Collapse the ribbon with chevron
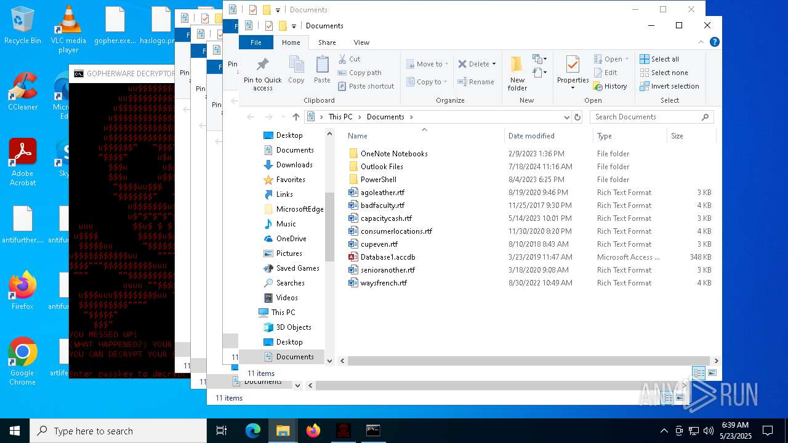The image size is (788, 443). point(701,42)
